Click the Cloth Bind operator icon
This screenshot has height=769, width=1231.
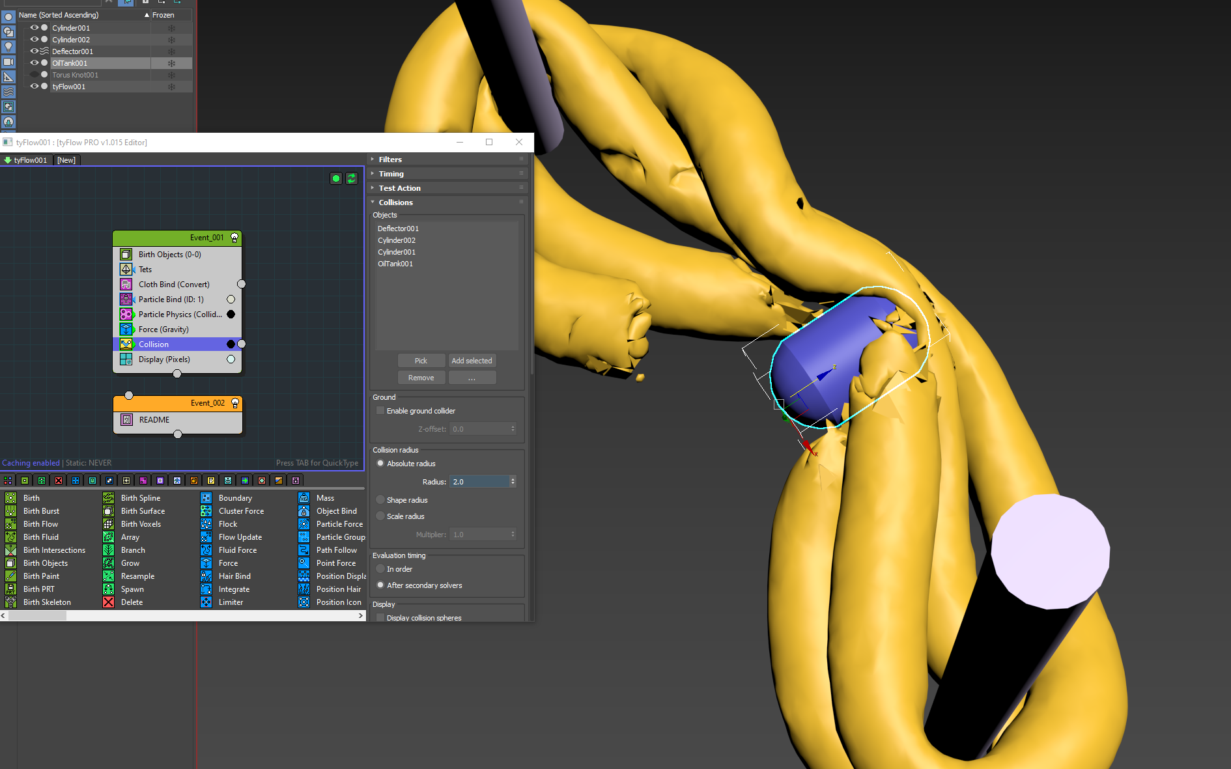click(x=126, y=284)
